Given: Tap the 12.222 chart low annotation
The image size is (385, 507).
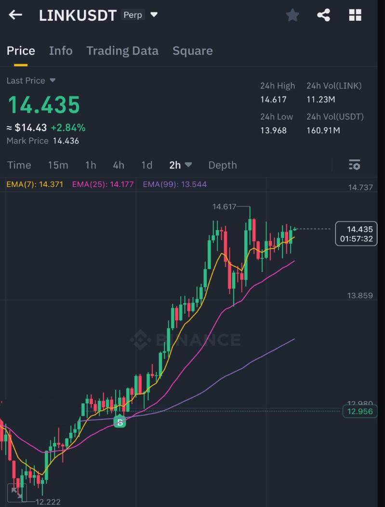Looking at the screenshot, I should click(48, 502).
